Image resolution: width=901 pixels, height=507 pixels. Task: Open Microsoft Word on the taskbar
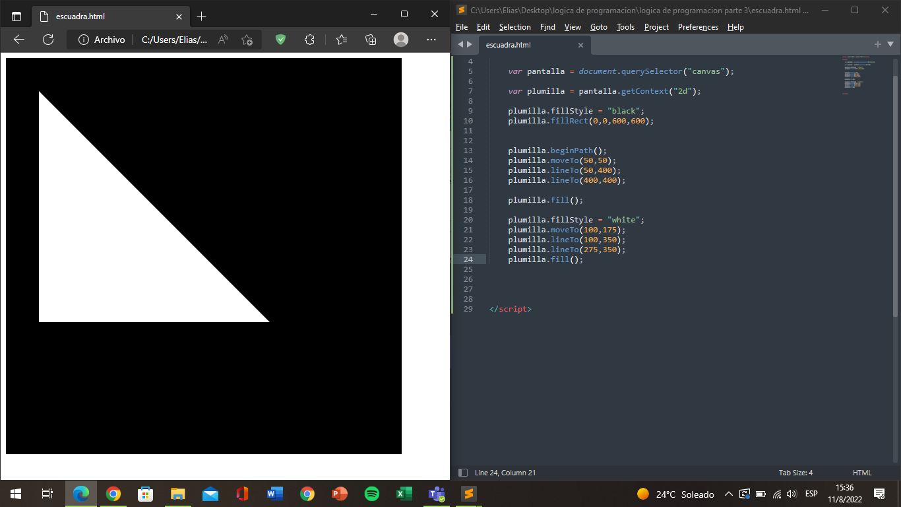[x=275, y=494]
